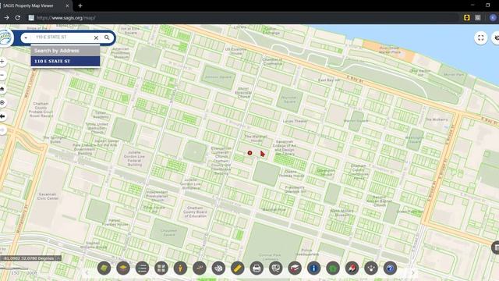Viewport: 499px width, 281px height.
Task: Open the red book bookmarks widget
Action: [x=295, y=269]
